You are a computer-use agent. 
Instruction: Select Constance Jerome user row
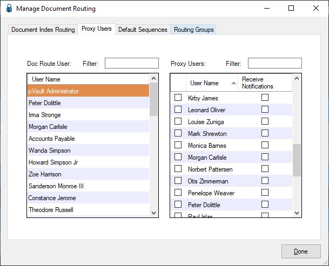pyautogui.click(x=88, y=198)
